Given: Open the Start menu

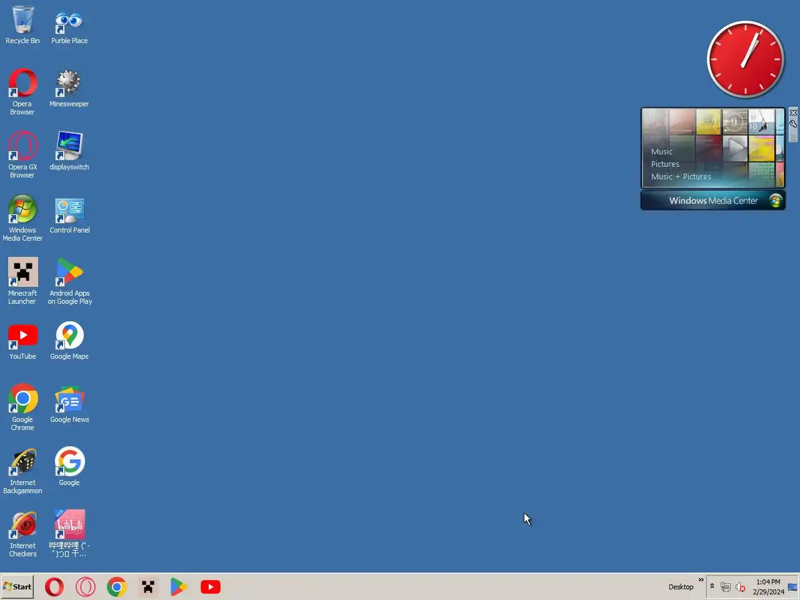Looking at the screenshot, I should pyautogui.click(x=17, y=587).
